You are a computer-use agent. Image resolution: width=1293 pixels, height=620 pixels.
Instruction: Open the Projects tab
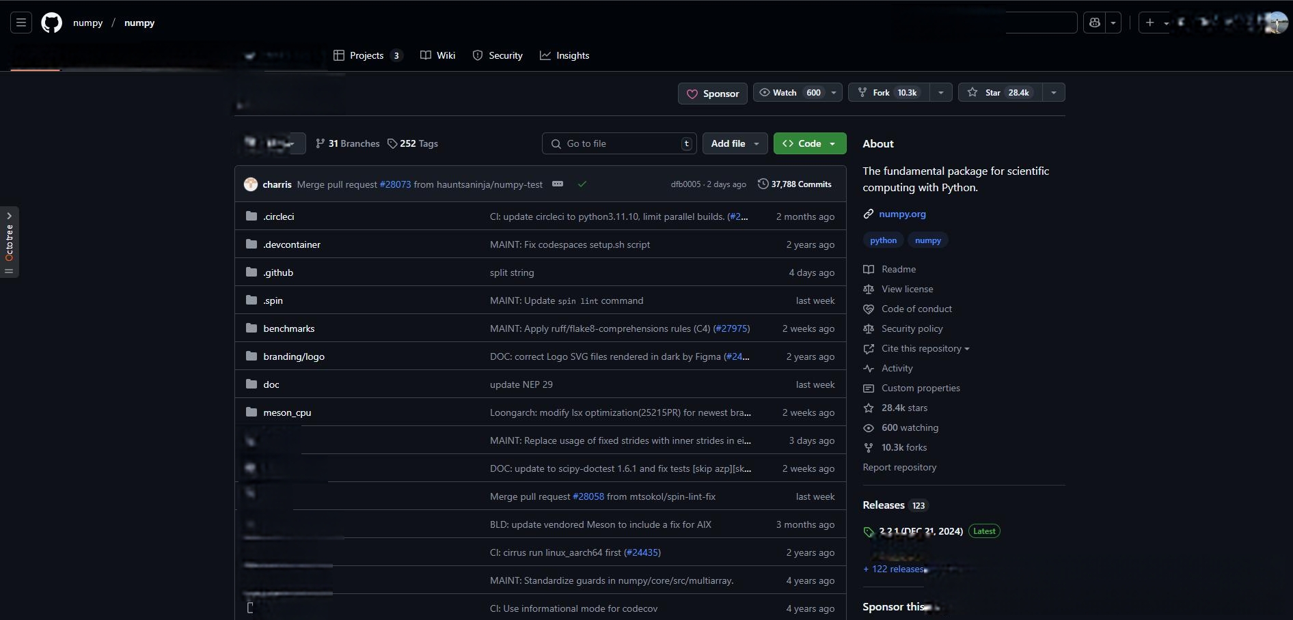[x=368, y=55]
